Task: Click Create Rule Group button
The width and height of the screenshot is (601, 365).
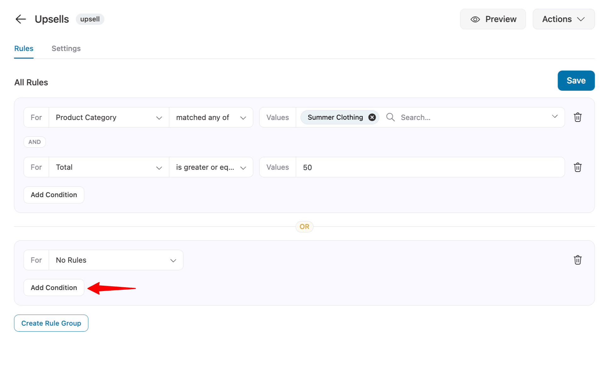Action: [51, 323]
